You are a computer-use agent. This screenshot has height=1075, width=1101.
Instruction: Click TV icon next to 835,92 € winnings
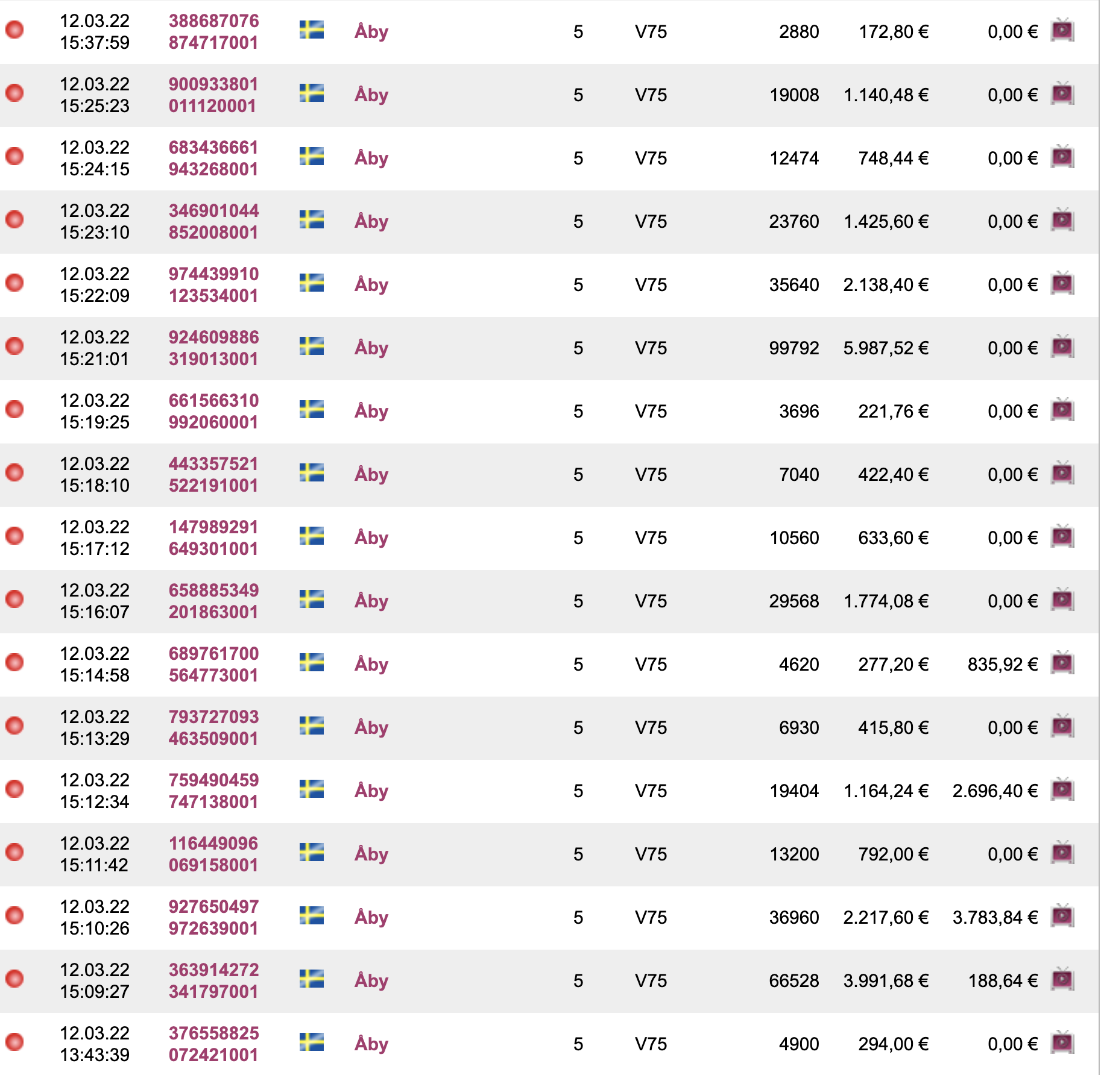click(x=1062, y=663)
